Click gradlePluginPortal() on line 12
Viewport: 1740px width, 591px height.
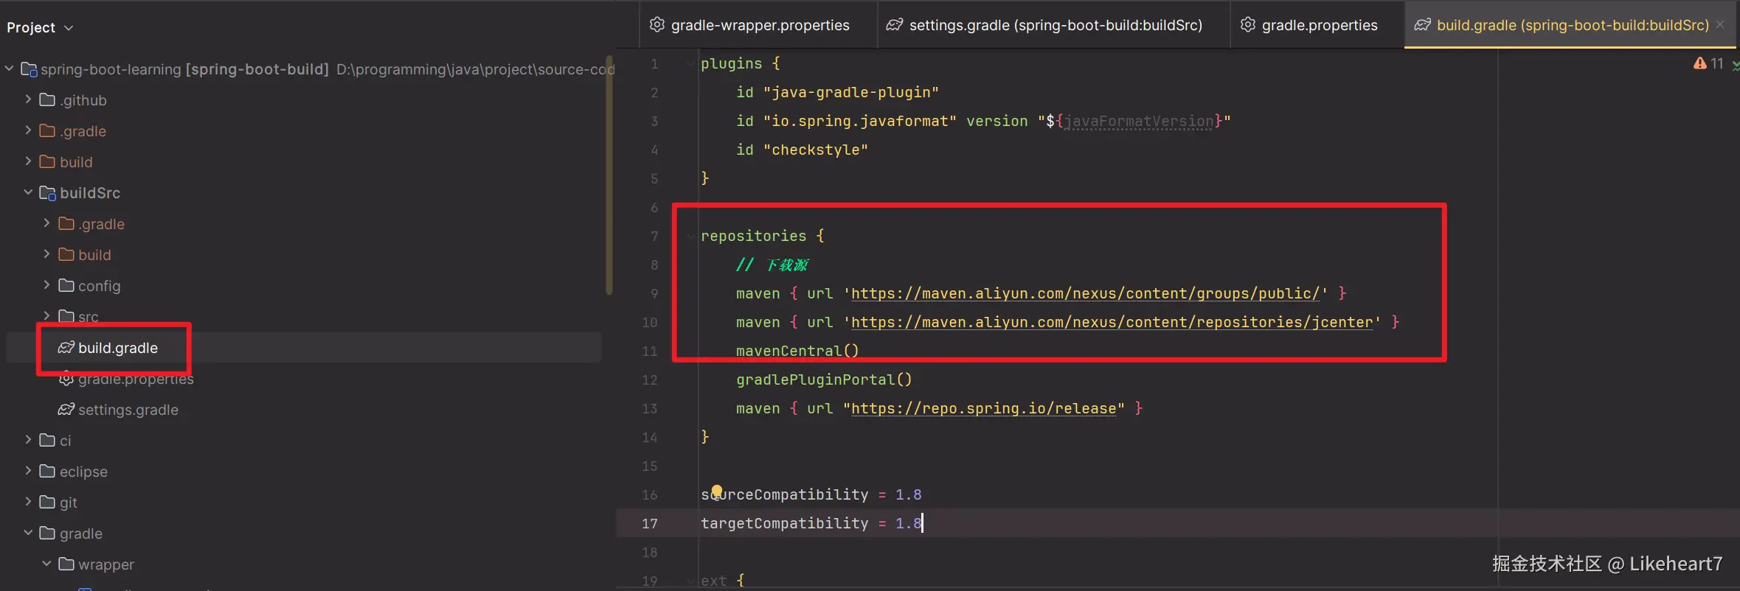824,380
